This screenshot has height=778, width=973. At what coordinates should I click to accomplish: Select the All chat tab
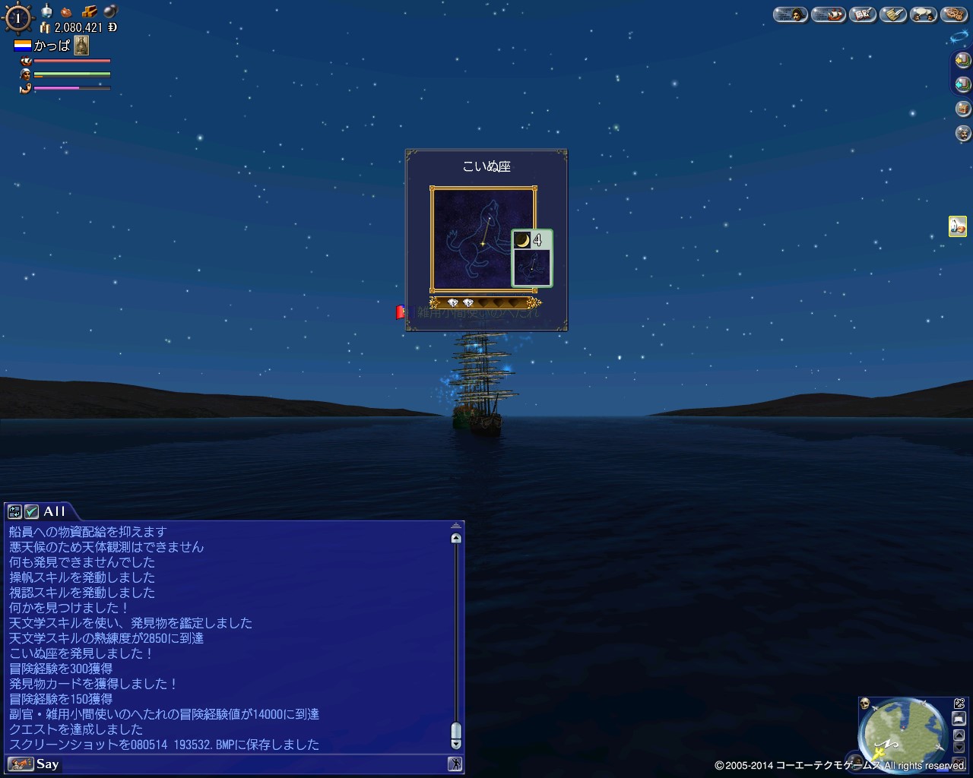click(x=54, y=511)
